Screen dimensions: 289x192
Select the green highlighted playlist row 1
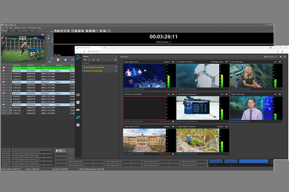[38, 68]
